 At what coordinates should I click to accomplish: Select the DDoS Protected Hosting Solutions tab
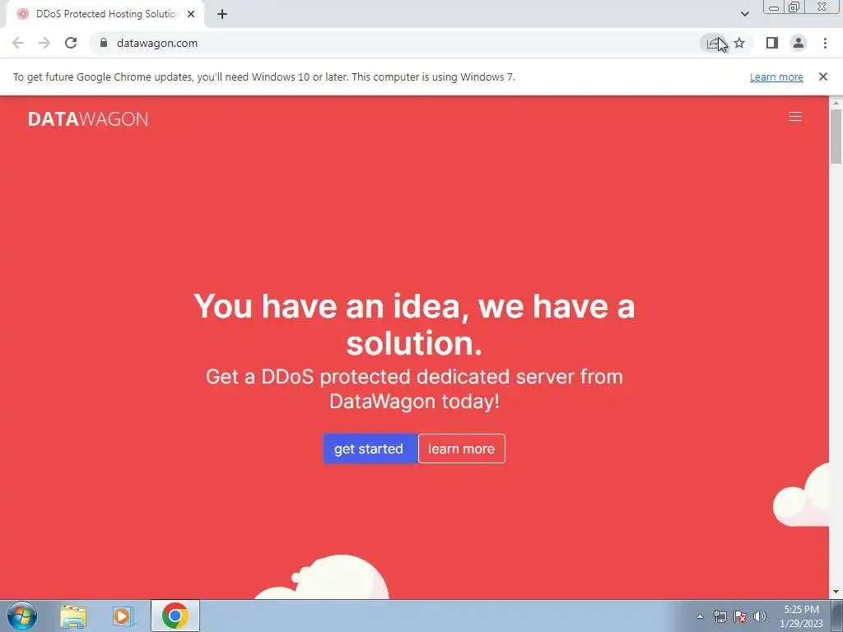tap(105, 14)
